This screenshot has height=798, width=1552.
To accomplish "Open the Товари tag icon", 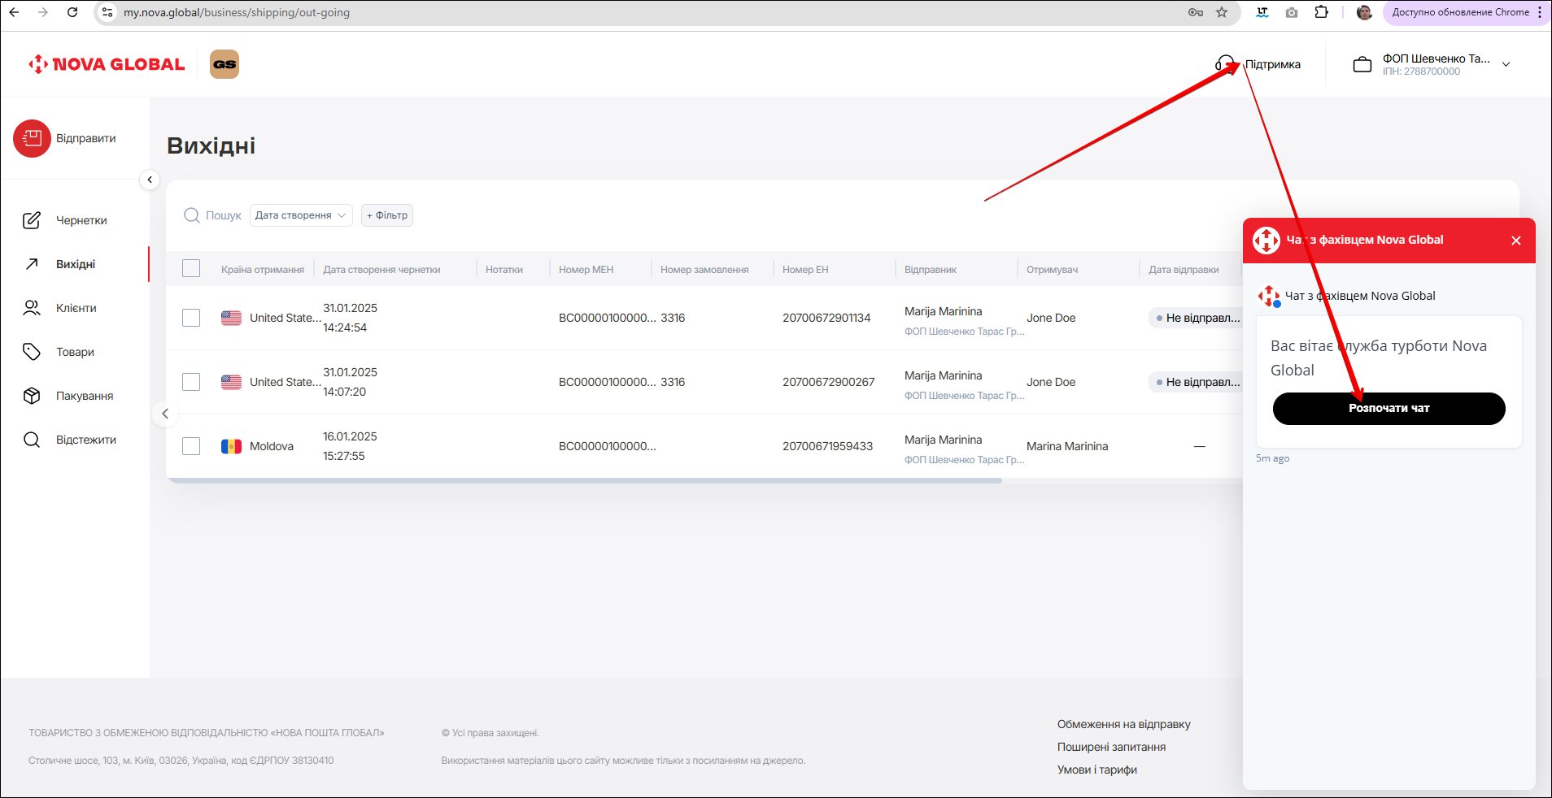I will (x=32, y=352).
